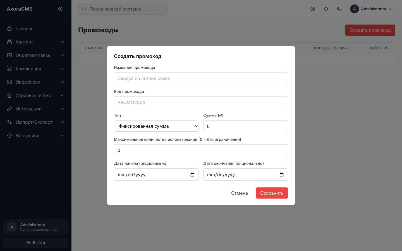Screen dimensions: 402x251
Task: Go to Главная in the sidebar
Action: pyautogui.click(x=36, y=28)
